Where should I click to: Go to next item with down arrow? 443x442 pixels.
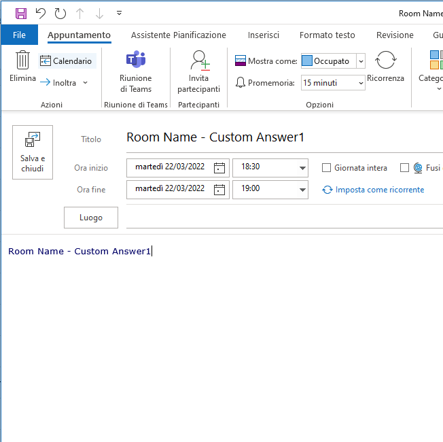tap(99, 14)
